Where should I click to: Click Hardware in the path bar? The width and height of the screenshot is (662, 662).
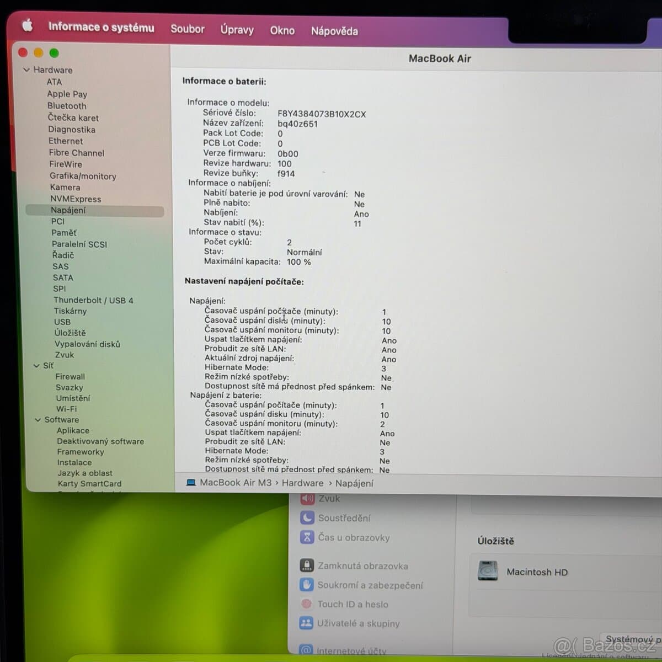coord(303,483)
